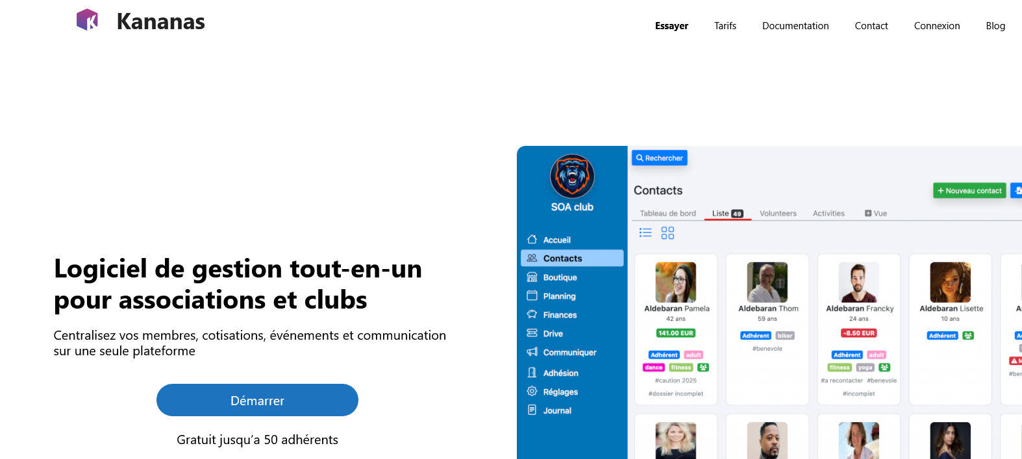Click the #incomplet hashtag on Francky's card
The height and width of the screenshot is (459, 1022).
tap(859, 394)
